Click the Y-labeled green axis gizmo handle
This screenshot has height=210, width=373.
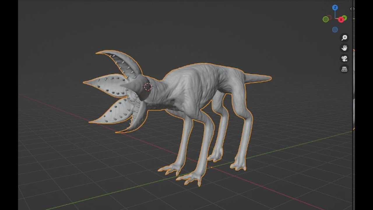[x=344, y=18]
